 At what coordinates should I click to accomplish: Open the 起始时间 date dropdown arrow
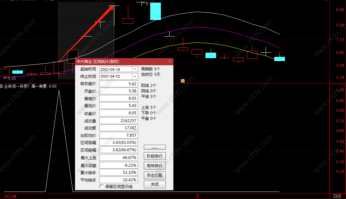tap(135, 69)
